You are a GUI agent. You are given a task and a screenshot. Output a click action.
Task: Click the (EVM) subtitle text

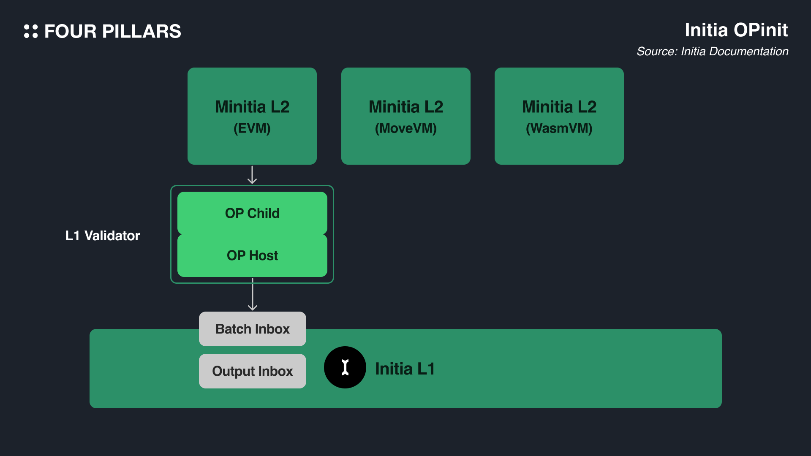[252, 128]
